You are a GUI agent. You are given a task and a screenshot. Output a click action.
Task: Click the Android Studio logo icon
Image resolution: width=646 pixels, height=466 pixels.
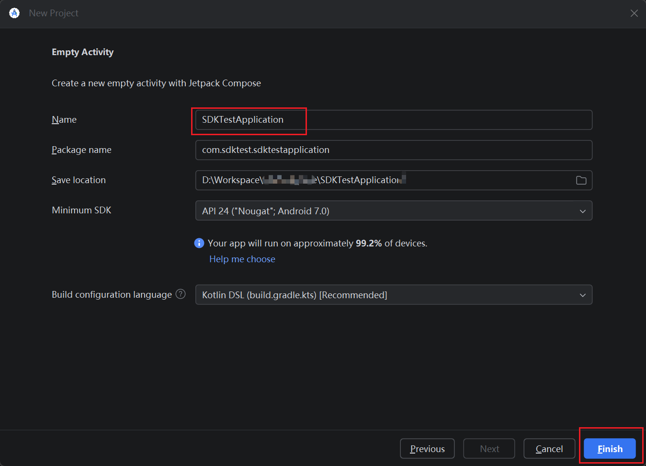(x=14, y=13)
